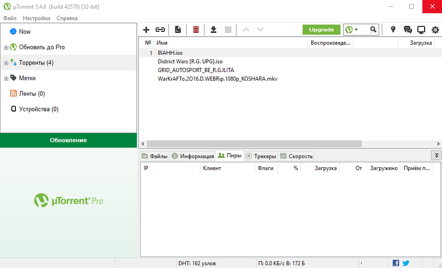
Task: Select District Wars [R.G. UPG].iso torrent
Action: click(x=191, y=61)
